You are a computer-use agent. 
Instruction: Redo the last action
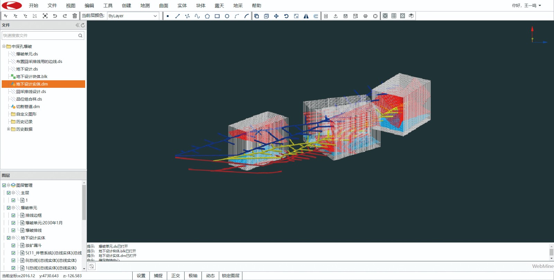[x=65, y=16]
